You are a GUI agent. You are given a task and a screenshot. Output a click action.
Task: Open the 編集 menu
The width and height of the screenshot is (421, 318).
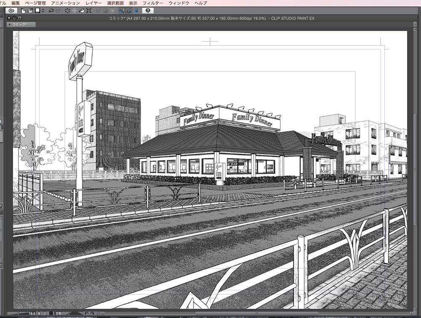[x=16, y=3]
